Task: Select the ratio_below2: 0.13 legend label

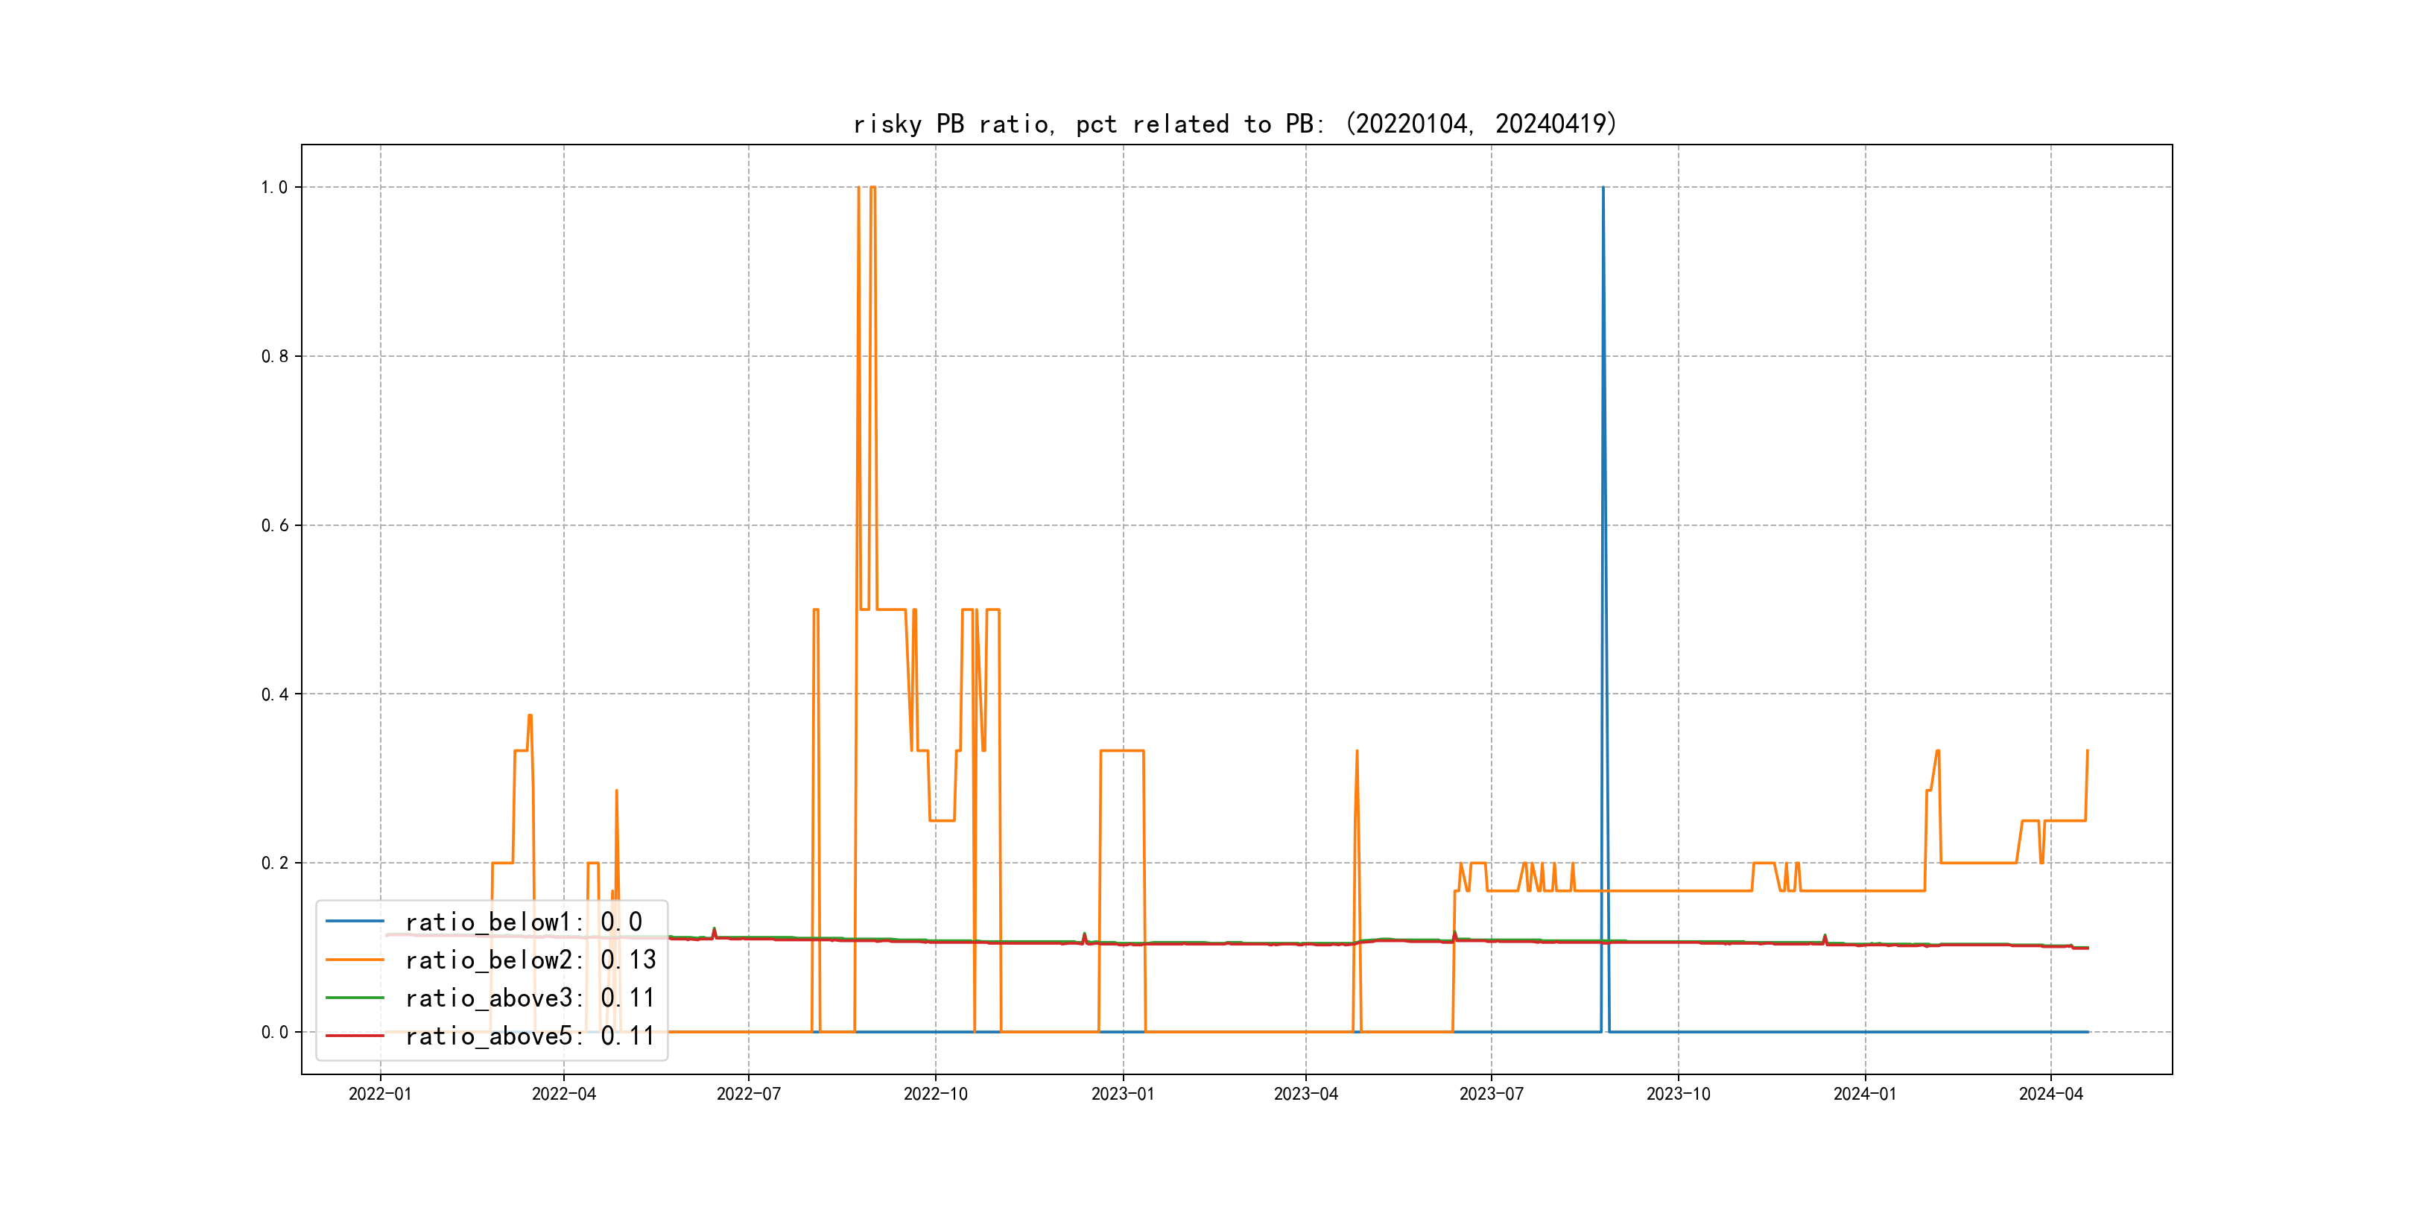Action: coord(530,960)
